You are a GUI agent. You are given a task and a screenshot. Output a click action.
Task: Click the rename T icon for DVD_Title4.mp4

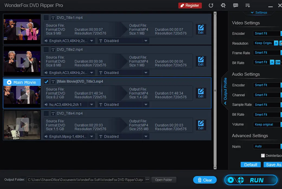click(53, 113)
